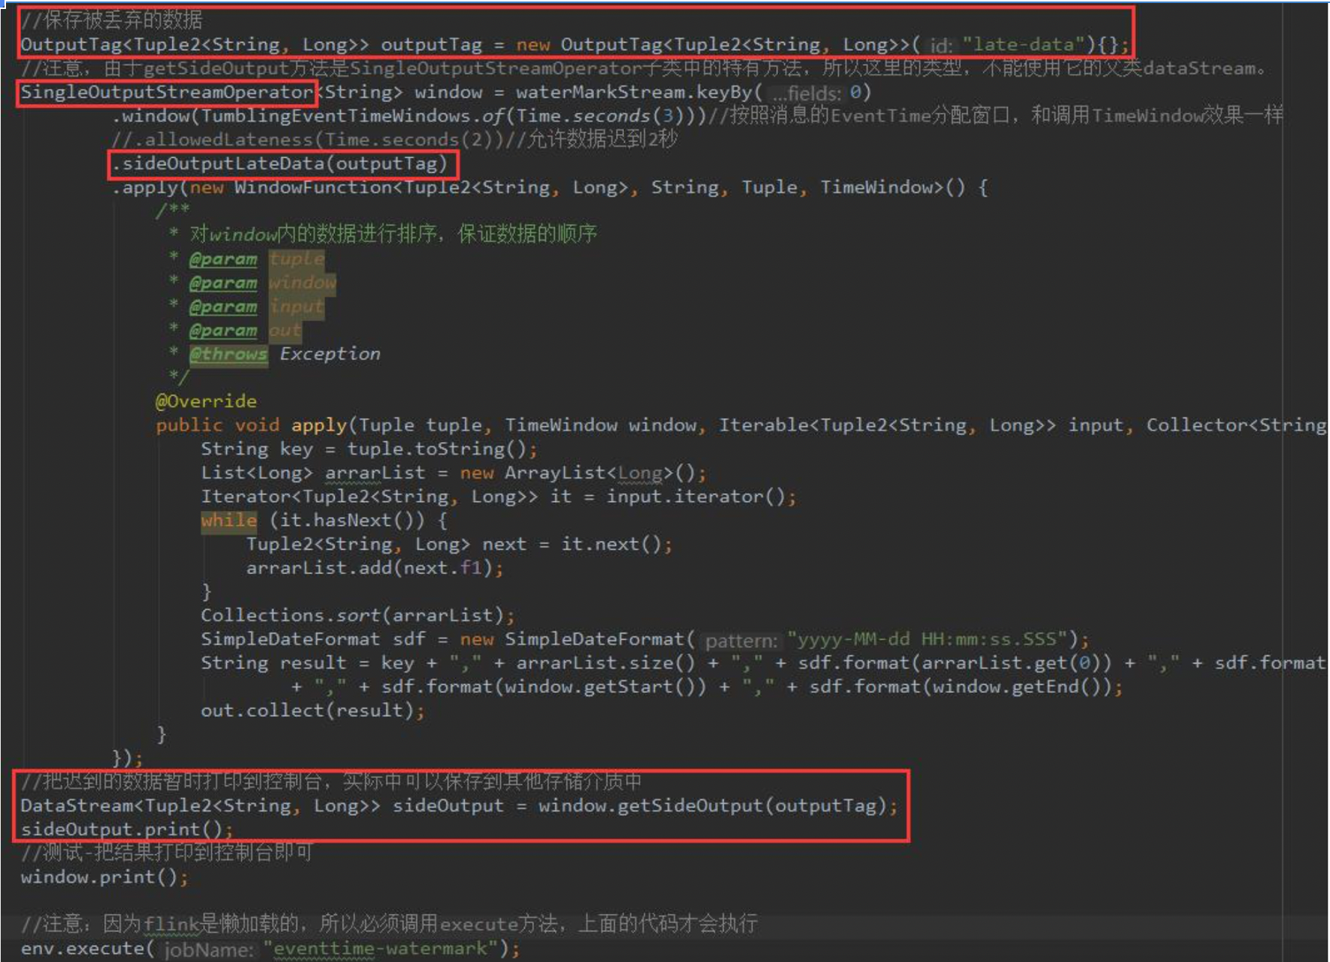The image size is (1330, 962).
Task: Click the @param window Javadoc tag
Action: tap(262, 283)
